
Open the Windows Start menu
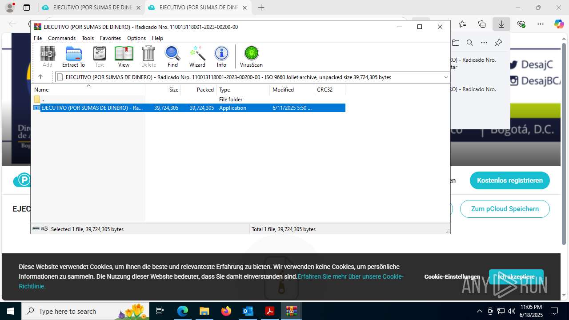pos(10,311)
